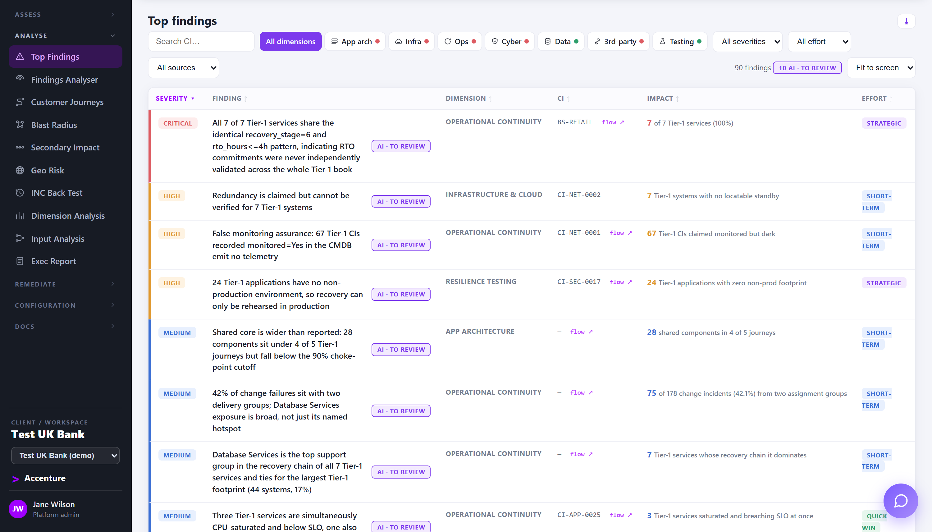Click the Infra cloud icon
The height and width of the screenshot is (532, 932).
tap(399, 41)
